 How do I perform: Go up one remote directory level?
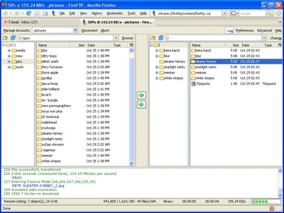[x=153, y=38]
